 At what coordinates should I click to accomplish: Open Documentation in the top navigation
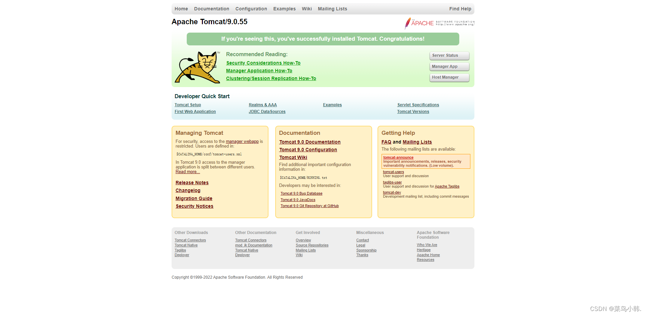[x=212, y=9]
